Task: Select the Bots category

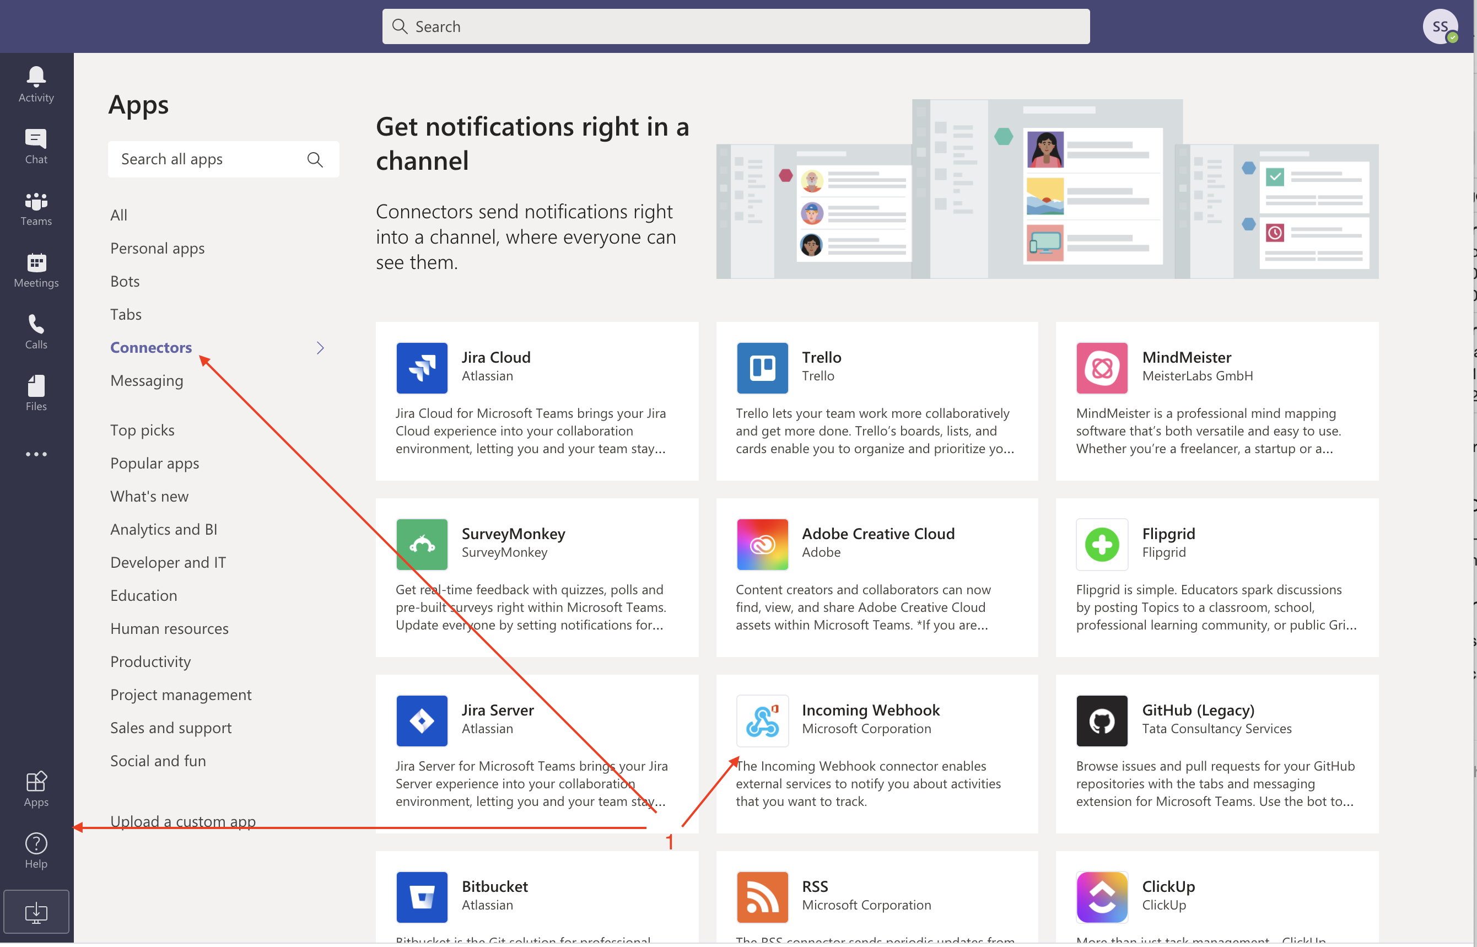Action: click(x=125, y=282)
